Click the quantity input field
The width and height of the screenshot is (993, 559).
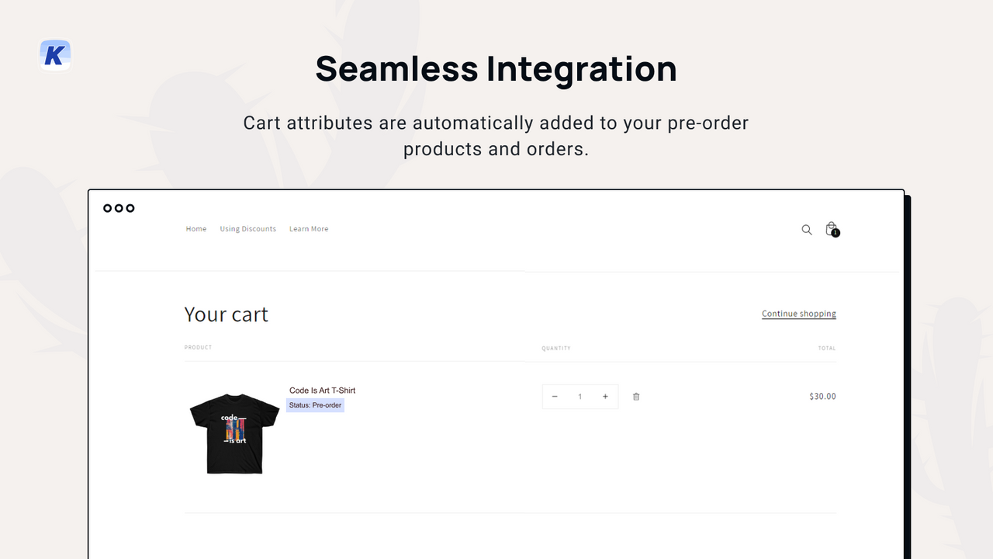pos(580,396)
